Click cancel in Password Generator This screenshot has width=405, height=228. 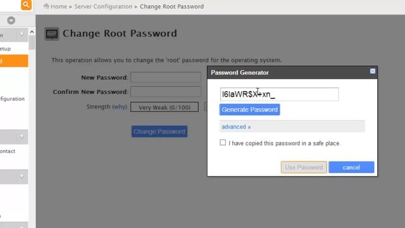(351, 167)
